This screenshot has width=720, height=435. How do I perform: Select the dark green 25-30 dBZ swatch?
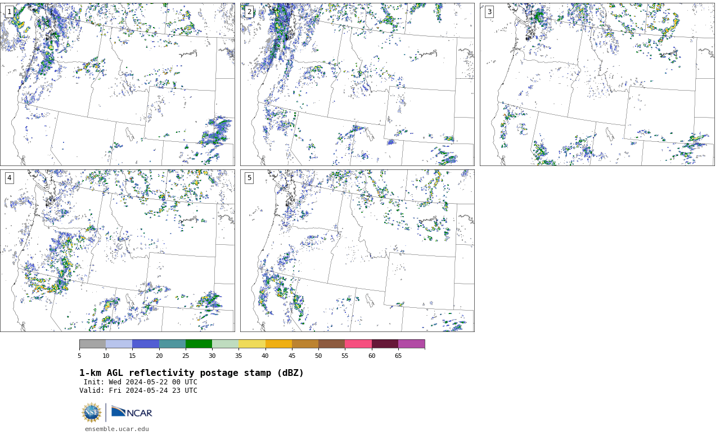[x=199, y=344]
